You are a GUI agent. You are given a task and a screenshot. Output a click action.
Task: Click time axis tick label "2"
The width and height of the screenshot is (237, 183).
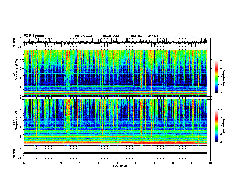point(61,163)
